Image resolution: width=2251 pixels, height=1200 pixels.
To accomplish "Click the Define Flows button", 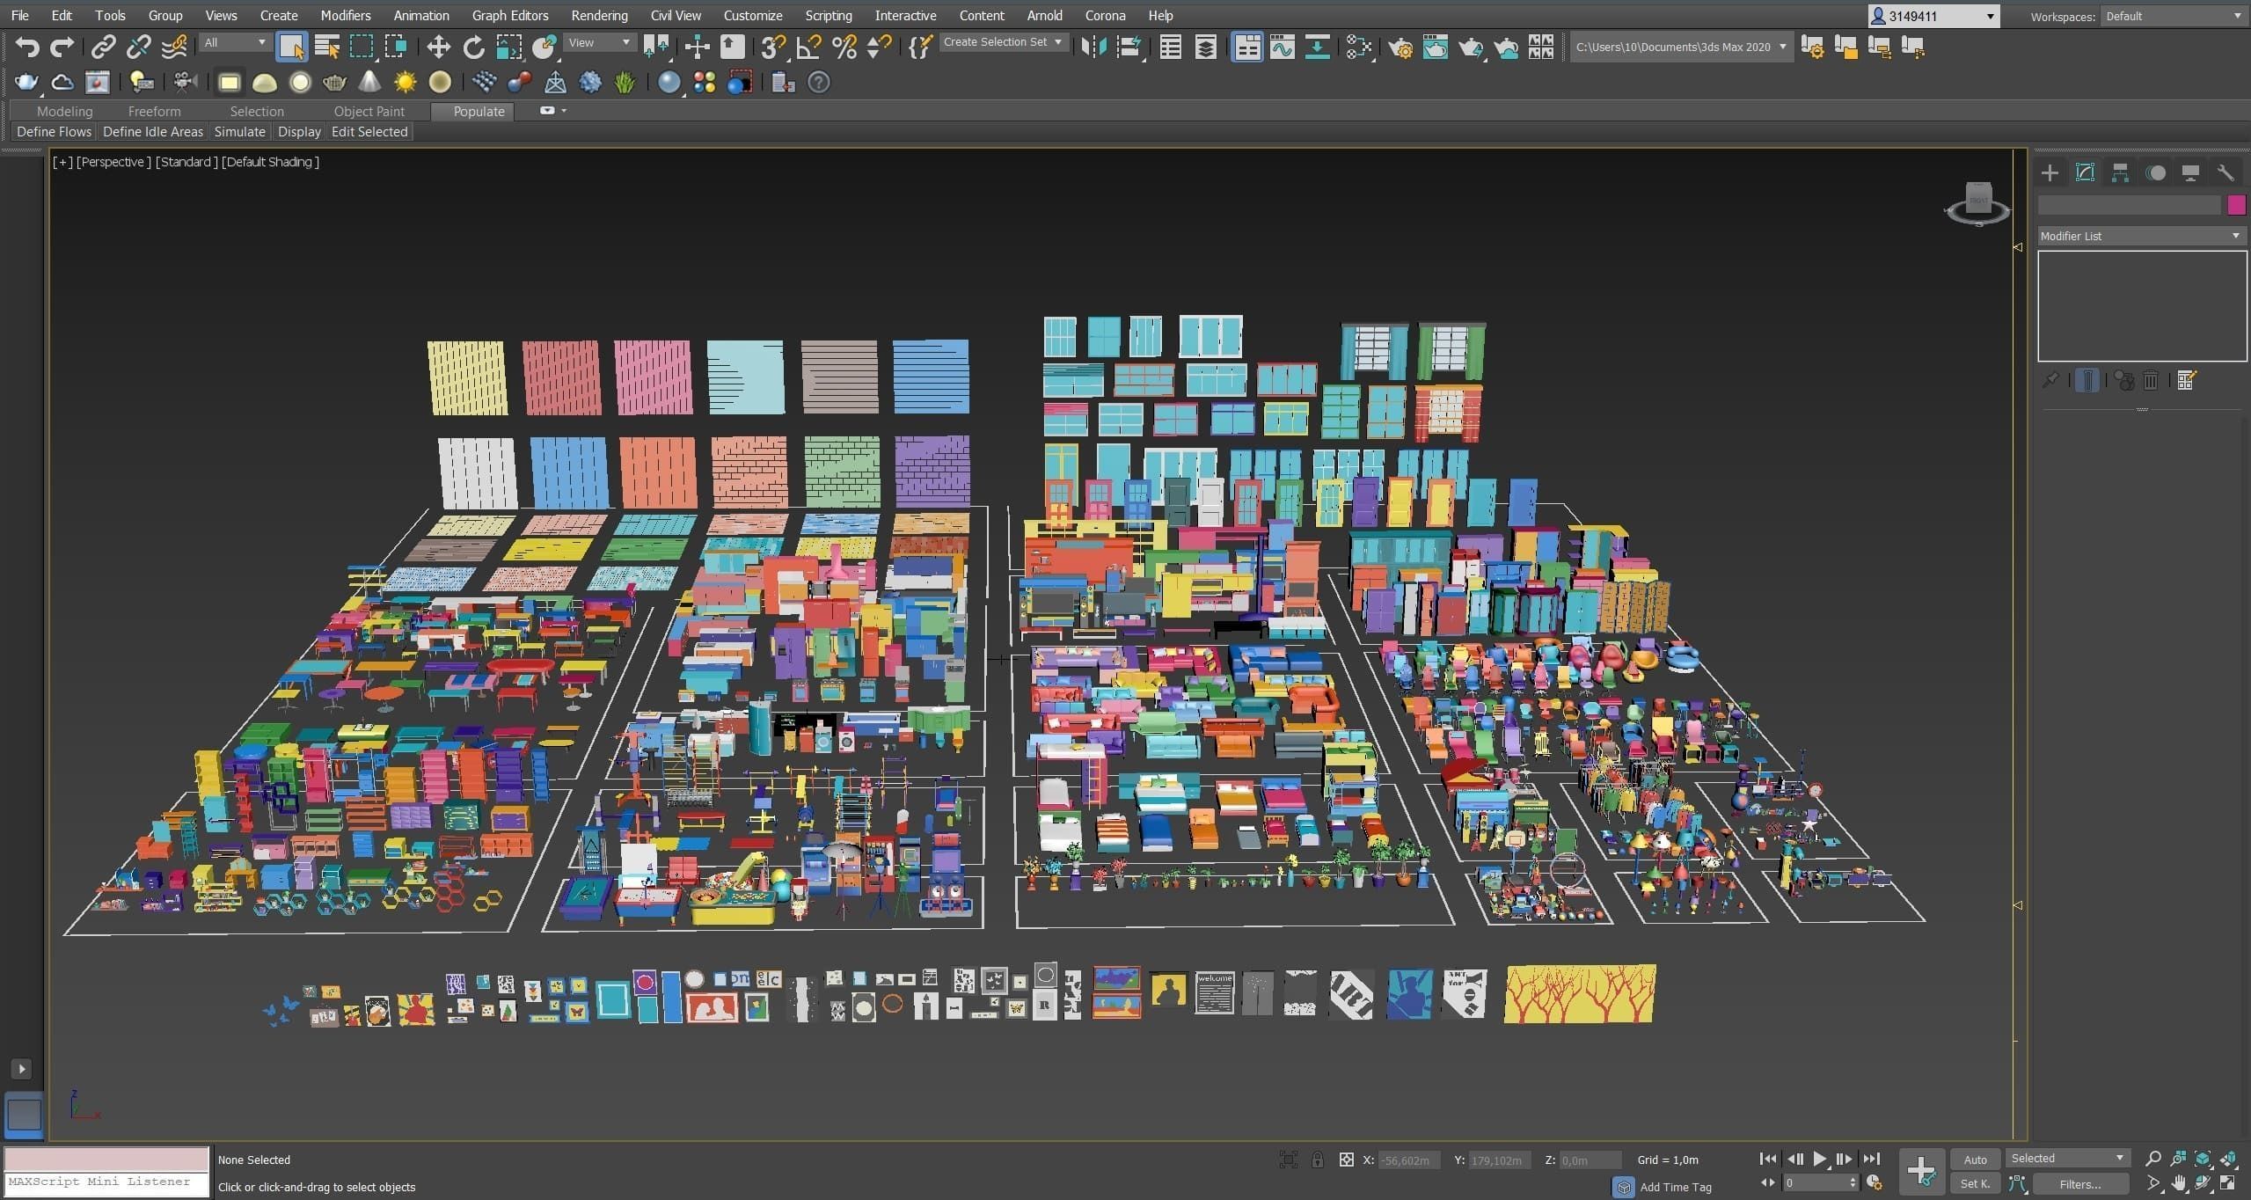I will click(54, 132).
